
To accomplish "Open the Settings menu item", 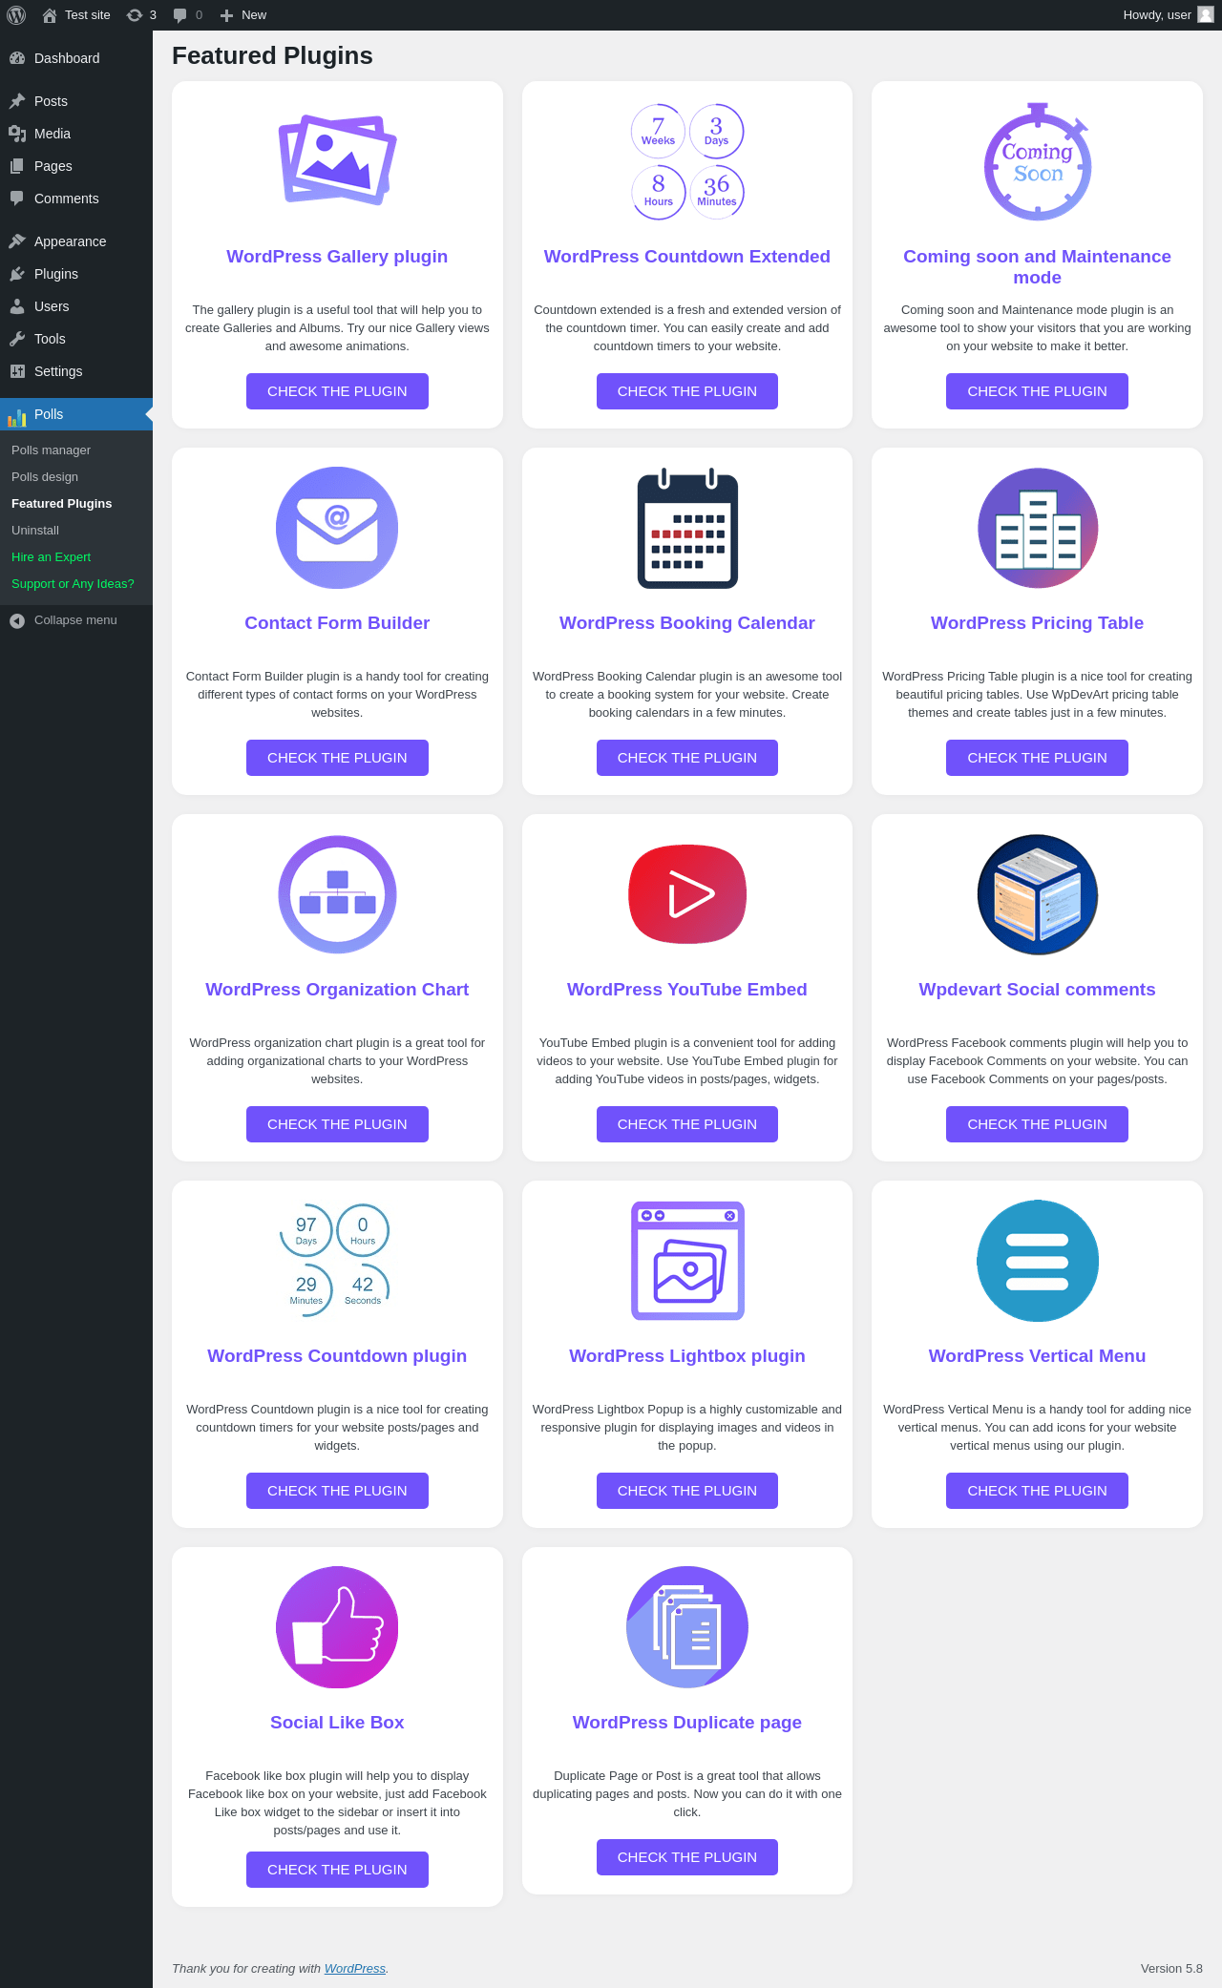I will [76, 371].
